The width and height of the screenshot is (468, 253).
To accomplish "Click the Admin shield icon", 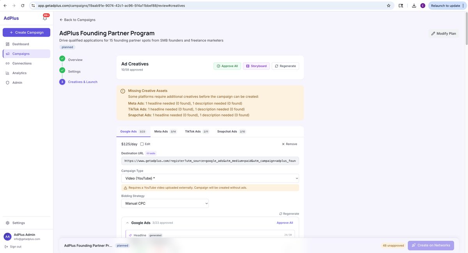I will click(8, 83).
